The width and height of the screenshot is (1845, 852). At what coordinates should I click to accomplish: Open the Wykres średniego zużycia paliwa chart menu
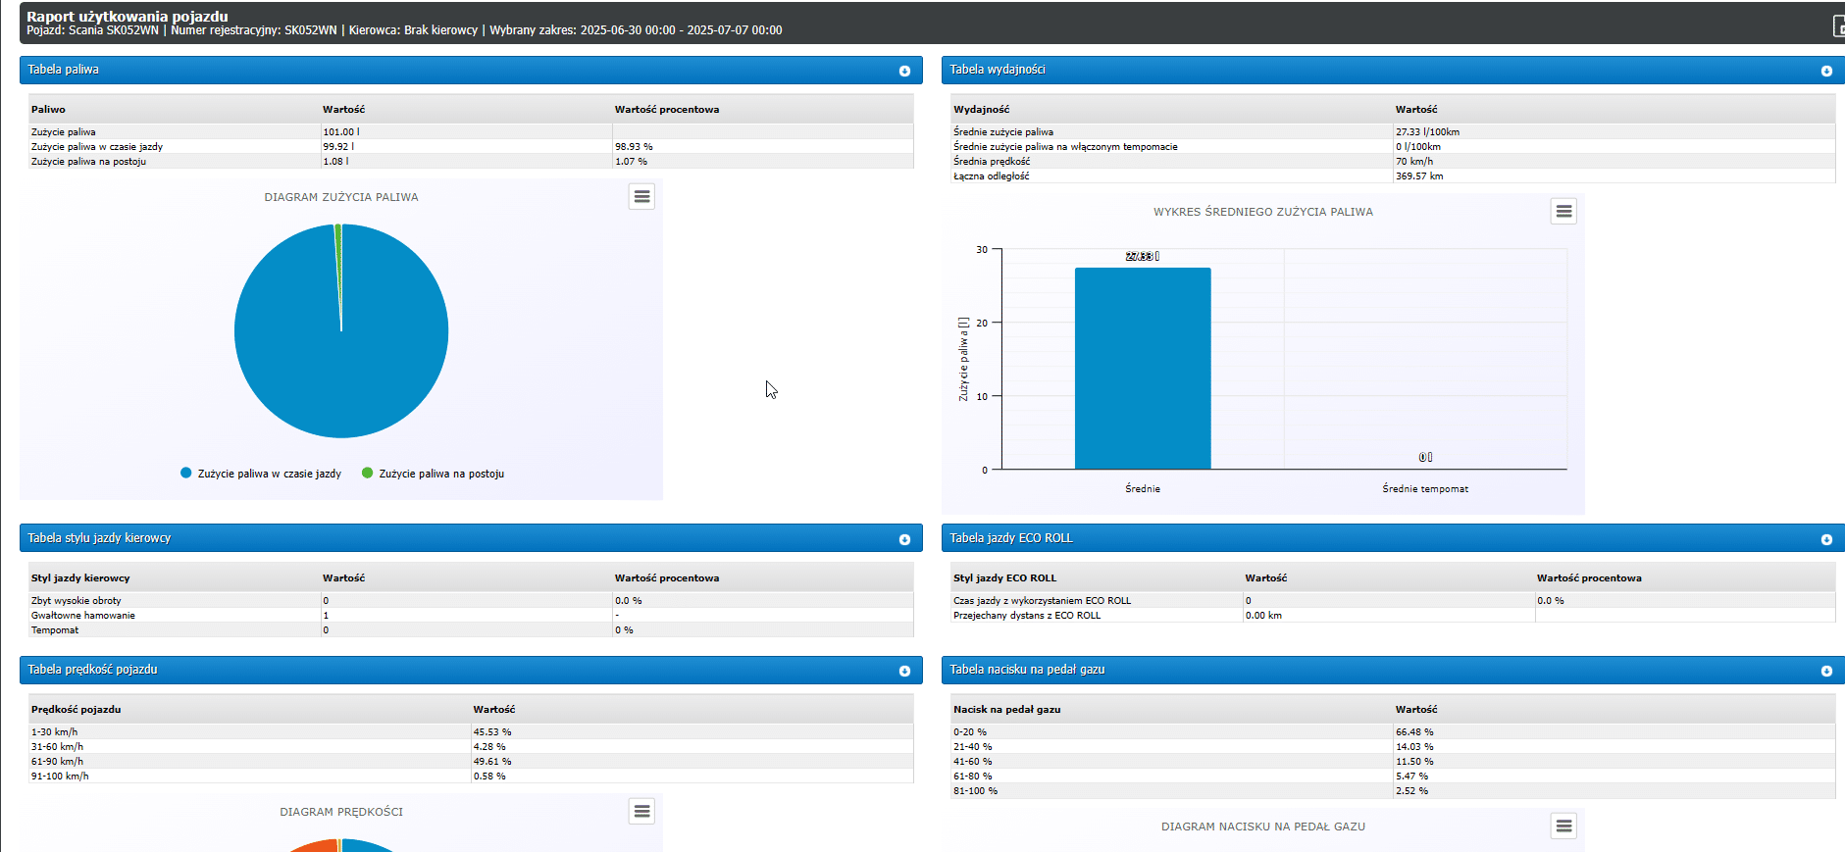point(1563,212)
